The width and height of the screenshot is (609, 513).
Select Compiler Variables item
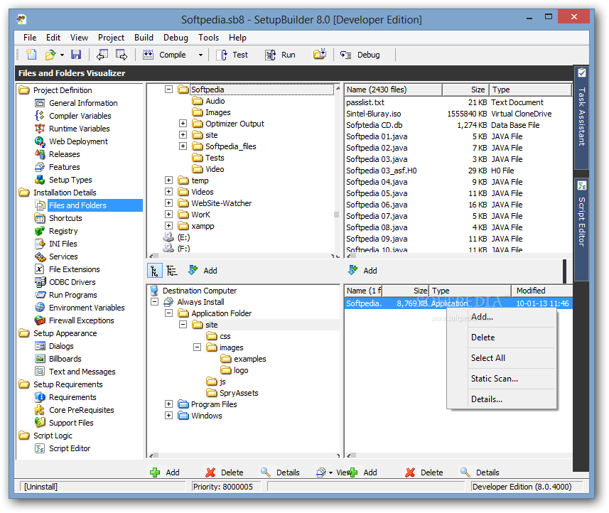(x=80, y=116)
